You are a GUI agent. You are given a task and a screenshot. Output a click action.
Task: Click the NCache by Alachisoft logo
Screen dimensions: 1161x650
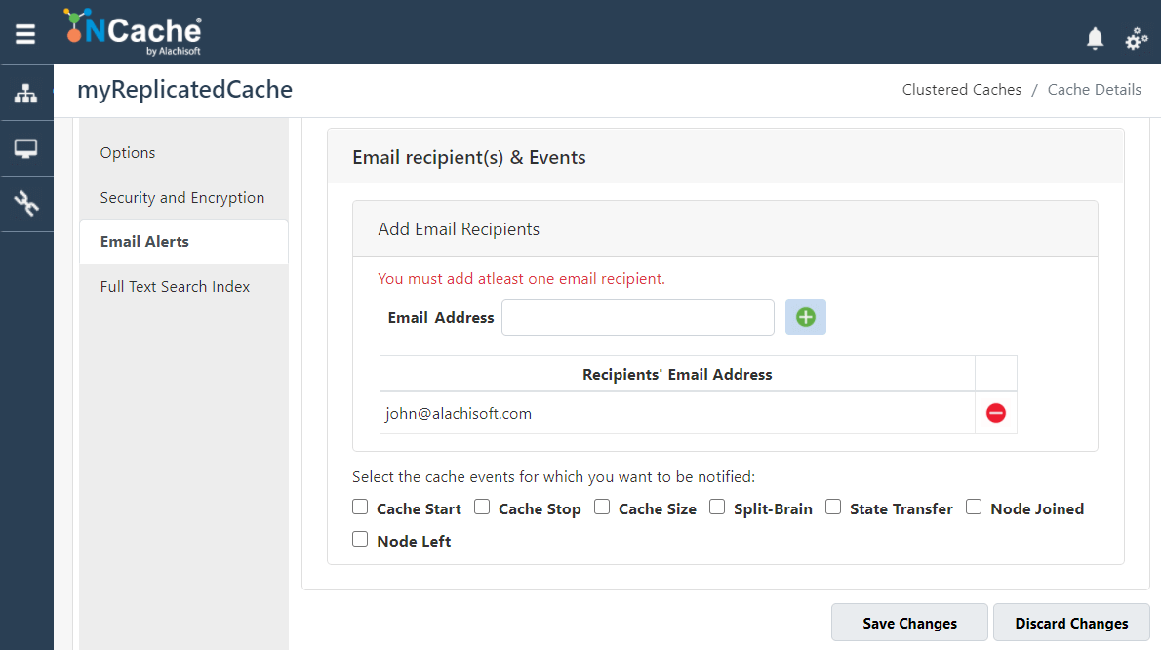tap(134, 32)
